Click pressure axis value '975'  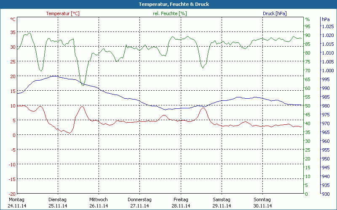[x=326, y=115]
